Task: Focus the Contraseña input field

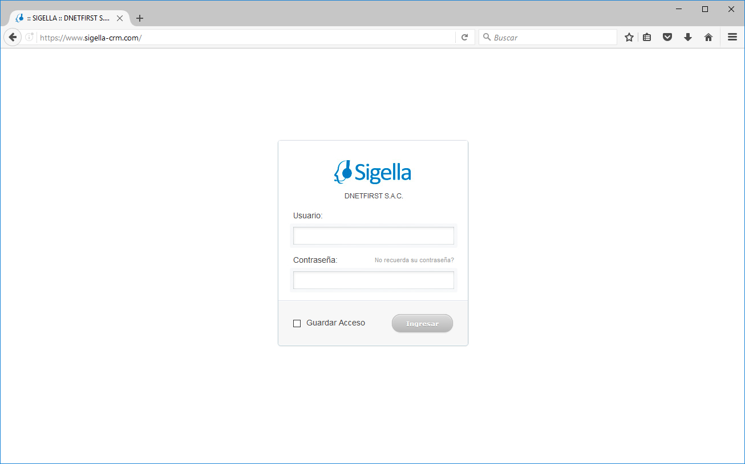Action: point(374,280)
